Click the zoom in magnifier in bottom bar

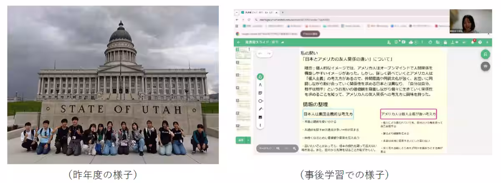tap(295, 148)
